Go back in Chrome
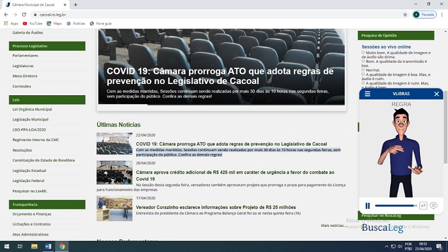 pos(6,15)
